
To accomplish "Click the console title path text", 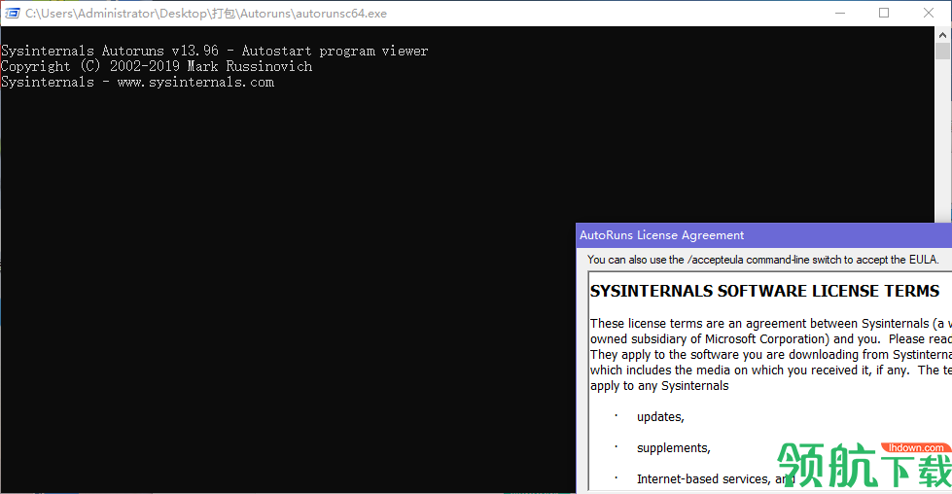I will click(206, 14).
